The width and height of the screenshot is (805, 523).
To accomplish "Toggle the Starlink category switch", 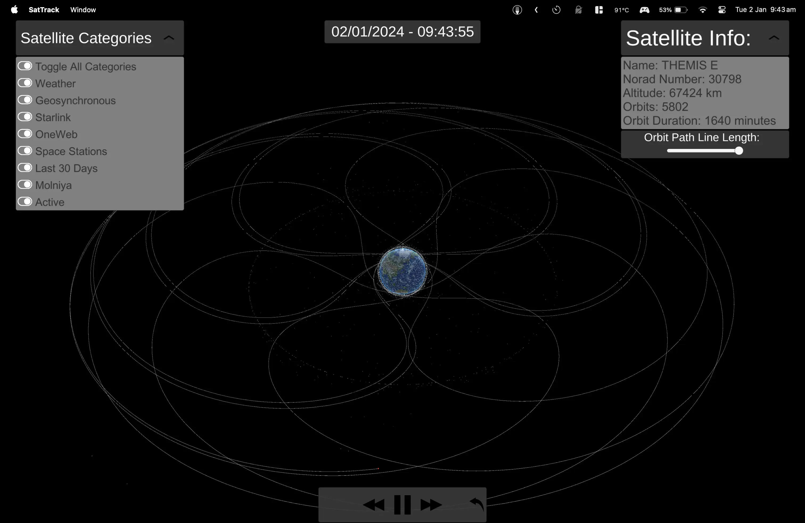I will 25,117.
